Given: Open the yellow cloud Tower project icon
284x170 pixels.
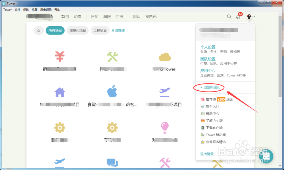Looking at the screenshot, I should click(165, 57).
